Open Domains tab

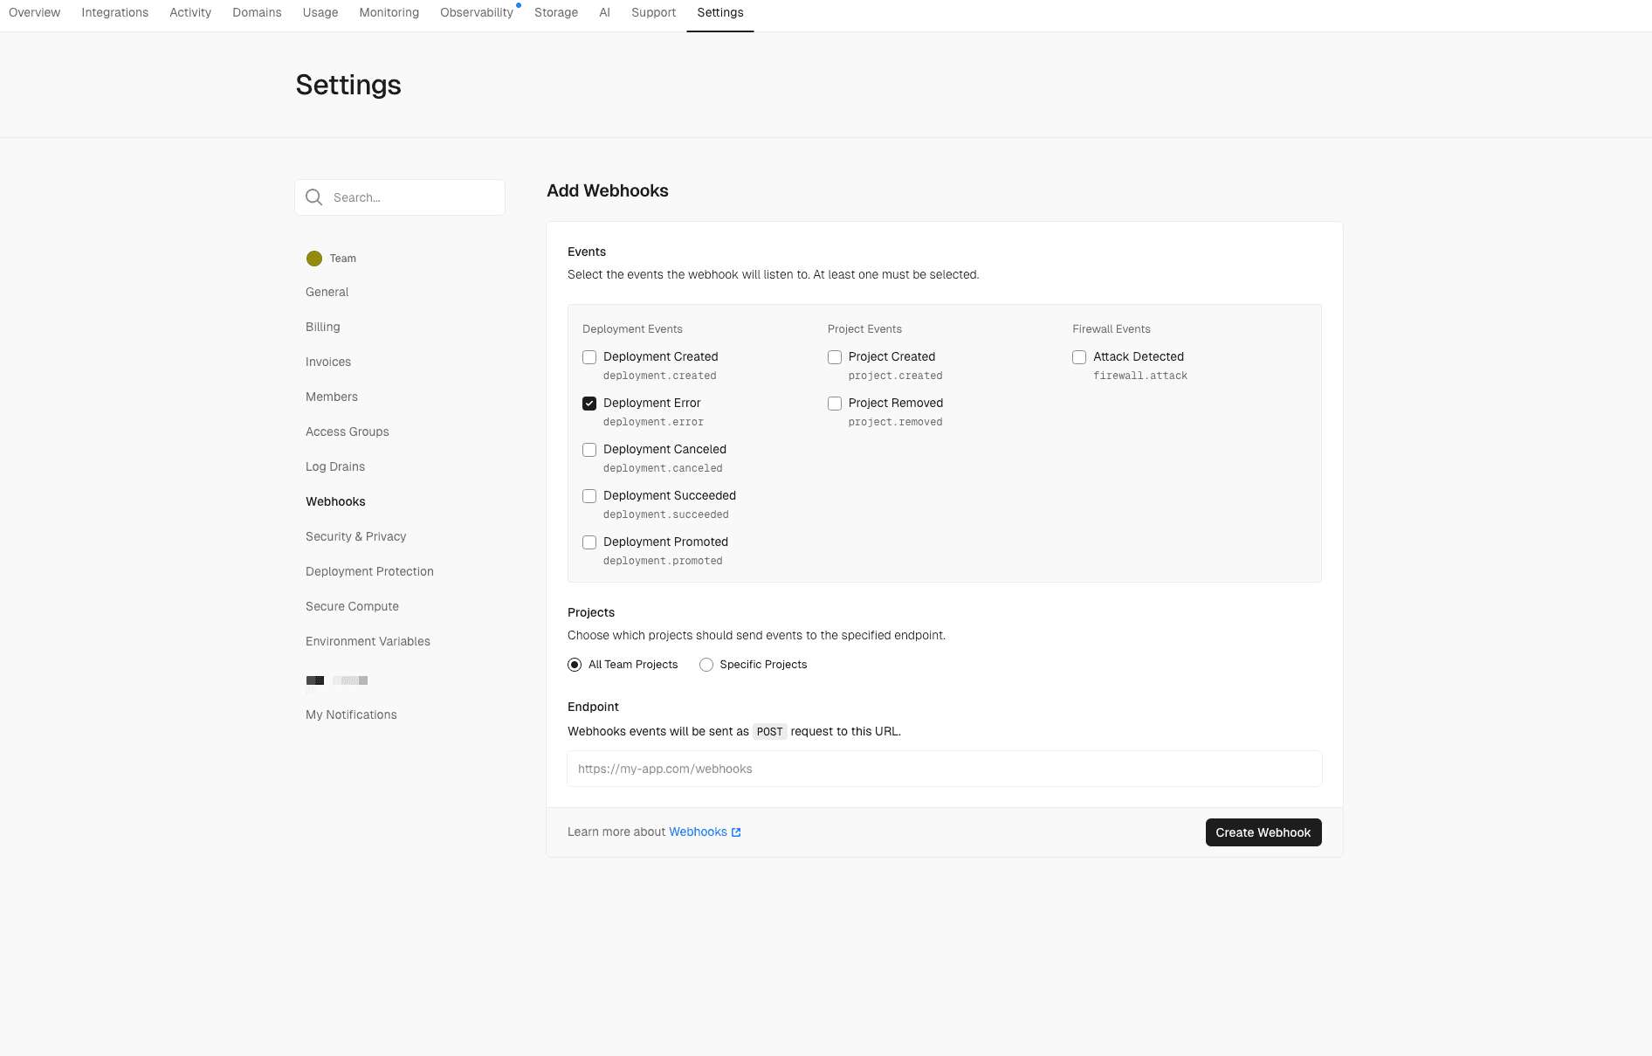[257, 12]
